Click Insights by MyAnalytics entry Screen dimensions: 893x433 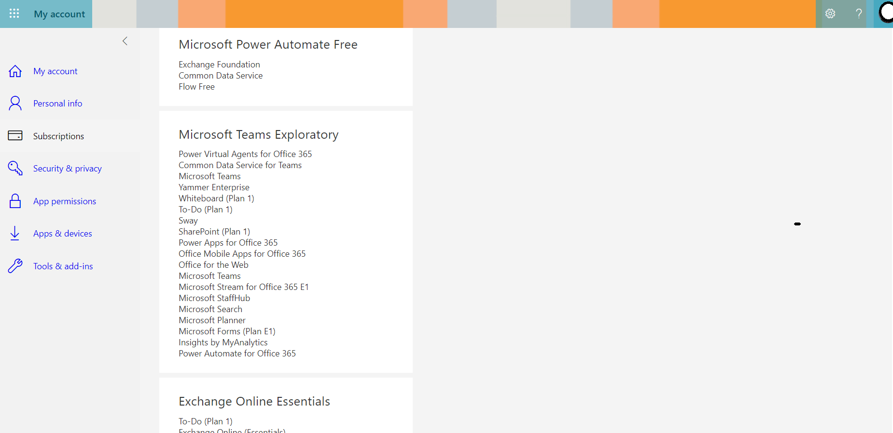pyautogui.click(x=223, y=342)
